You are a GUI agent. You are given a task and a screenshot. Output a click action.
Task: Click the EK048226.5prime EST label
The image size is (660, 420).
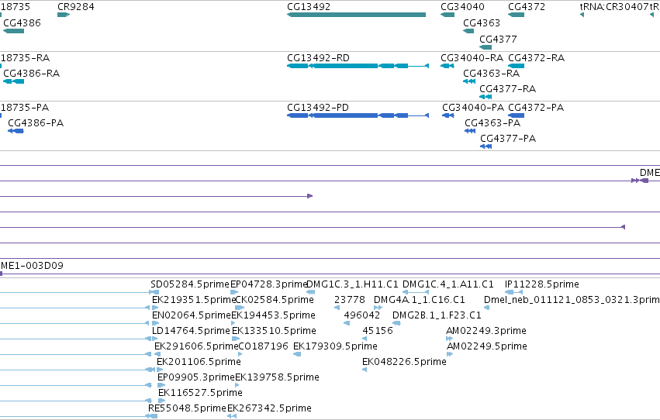404,362
